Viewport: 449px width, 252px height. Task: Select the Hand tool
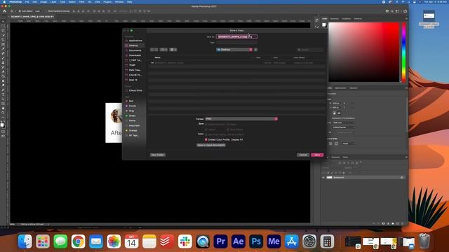(3, 108)
